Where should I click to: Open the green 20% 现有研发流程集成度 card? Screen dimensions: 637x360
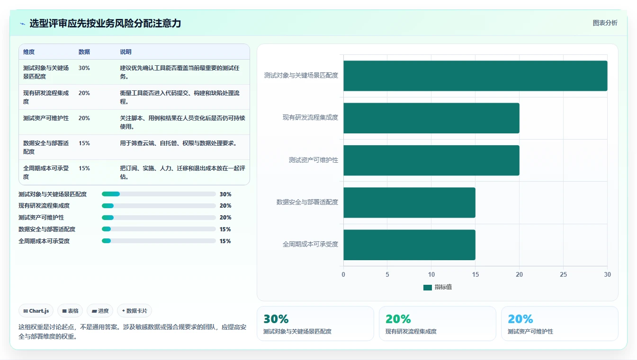437,324
